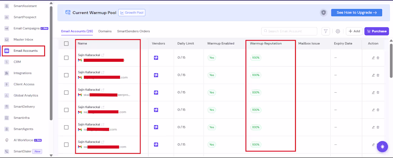Click the Daily Limit column header
This screenshot has height=158, width=393.
point(186,44)
